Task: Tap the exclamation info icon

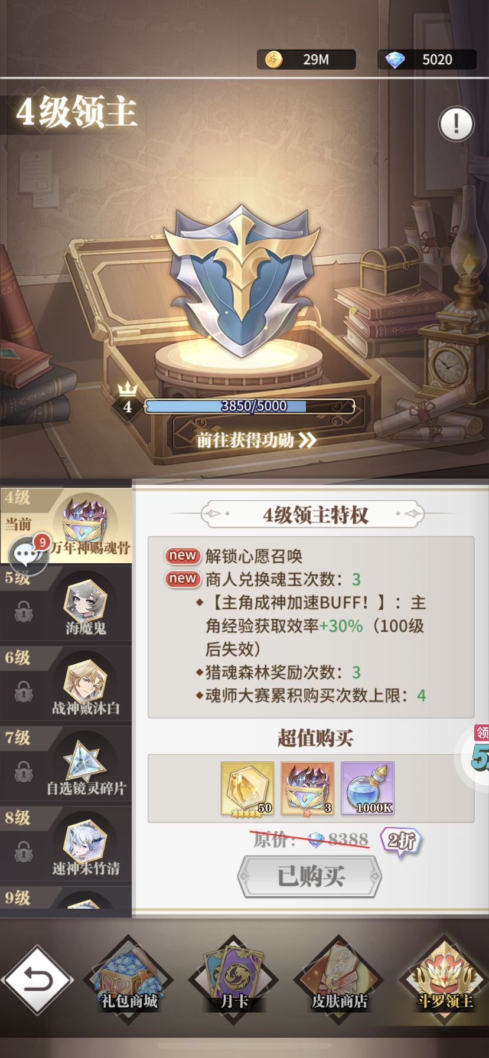Action: (456, 124)
